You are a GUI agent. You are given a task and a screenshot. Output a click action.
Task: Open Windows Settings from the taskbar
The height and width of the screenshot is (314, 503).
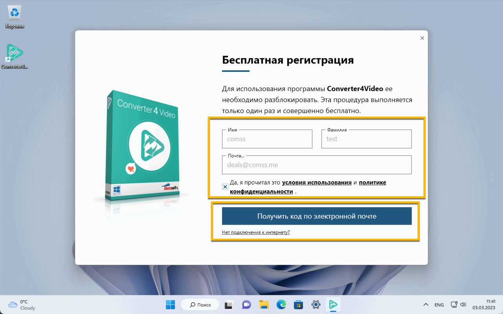click(x=316, y=304)
